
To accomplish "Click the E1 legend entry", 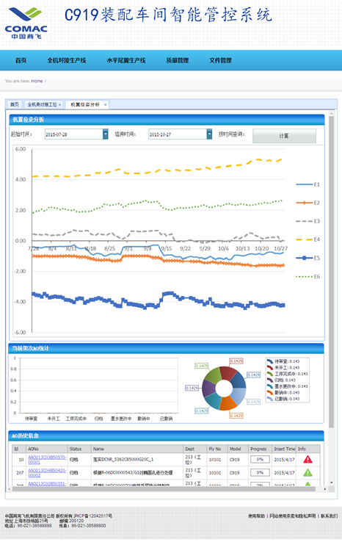I will tap(308, 184).
